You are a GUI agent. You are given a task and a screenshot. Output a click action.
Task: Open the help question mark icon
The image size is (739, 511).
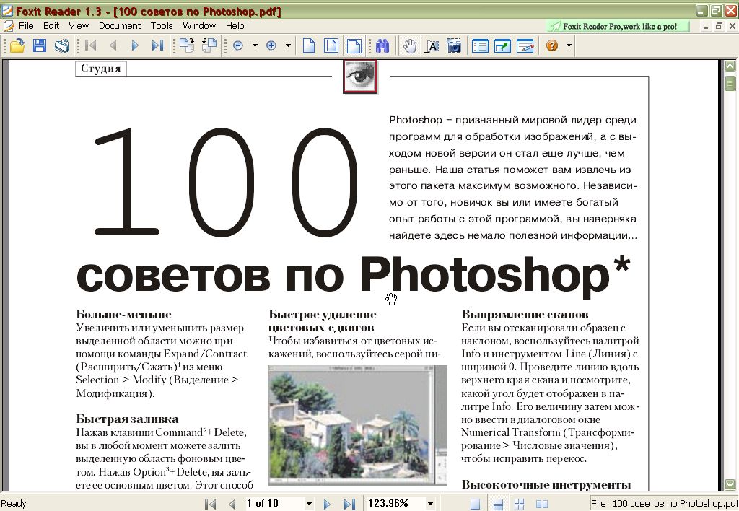552,45
